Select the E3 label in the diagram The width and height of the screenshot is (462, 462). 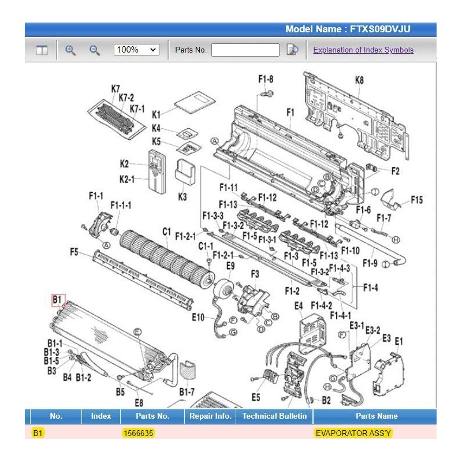tap(386, 338)
